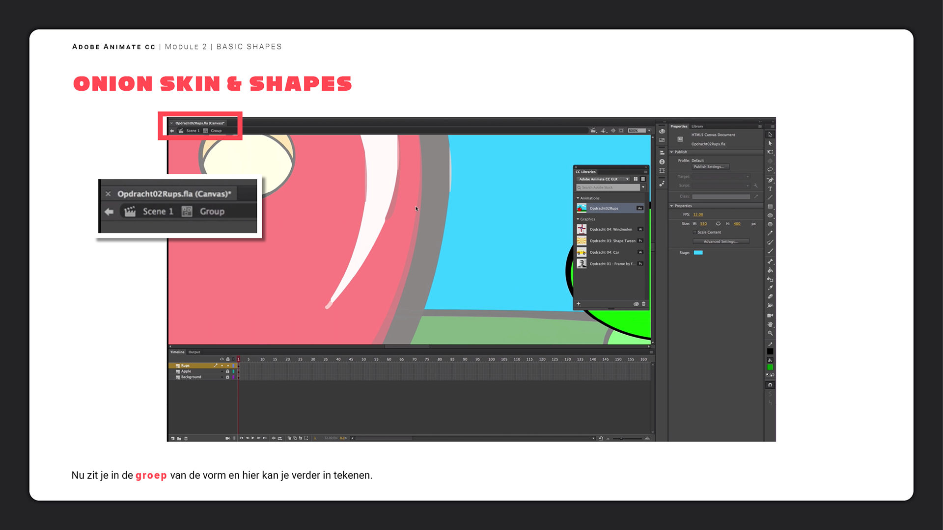Collapse the Publish section
The height and width of the screenshot is (530, 943).
click(672, 152)
